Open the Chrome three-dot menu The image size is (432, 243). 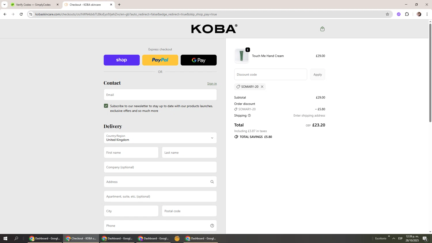click(427, 14)
